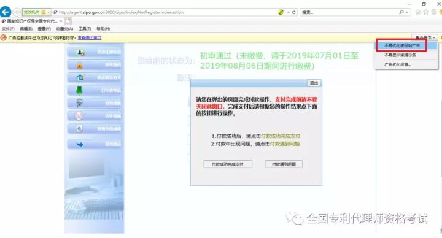Viewport: 442px width, 238px height.
Task: Open the 编辑(E) menu
Action: [x=26, y=29]
